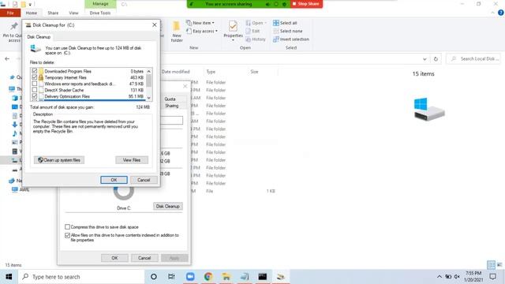Click the Search Local Disk field
Image resolution: width=505 pixels, height=284 pixels.
click(473, 59)
